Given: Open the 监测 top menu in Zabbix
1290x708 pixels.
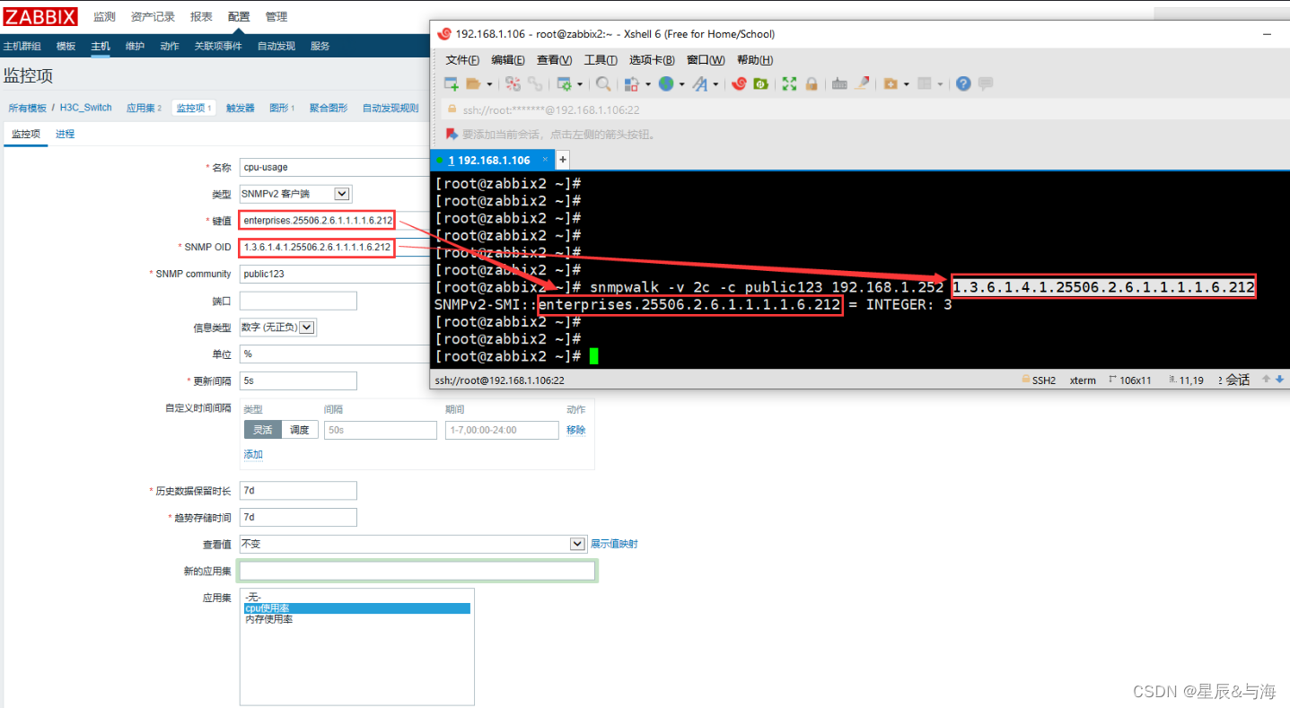Looking at the screenshot, I should pyautogui.click(x=104, y=16).
